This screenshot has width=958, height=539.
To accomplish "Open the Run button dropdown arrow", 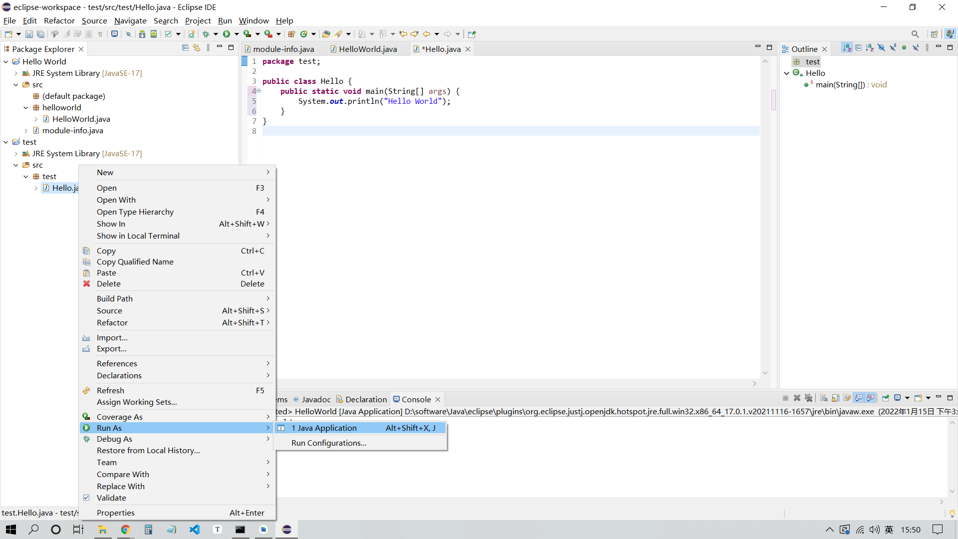I will tap(237, 34).
